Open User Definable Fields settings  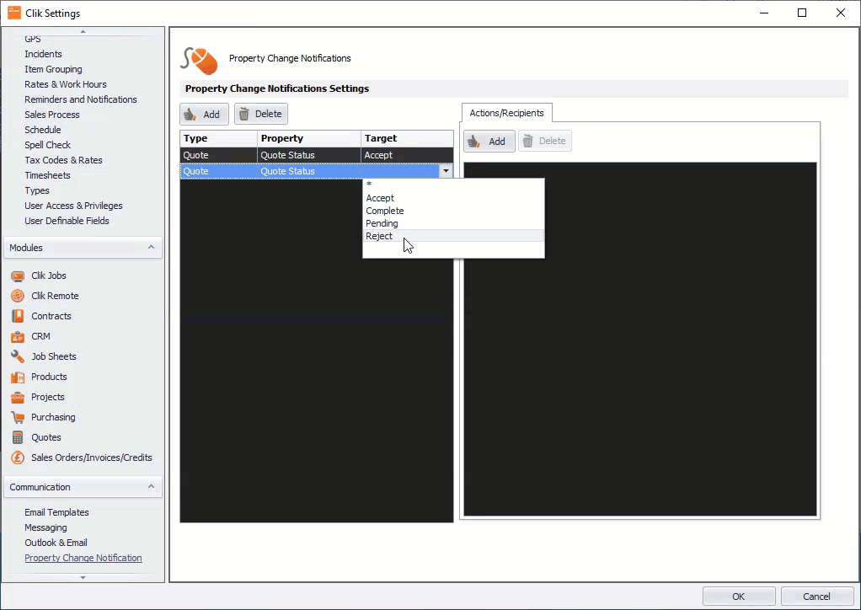tap(67, 221)
